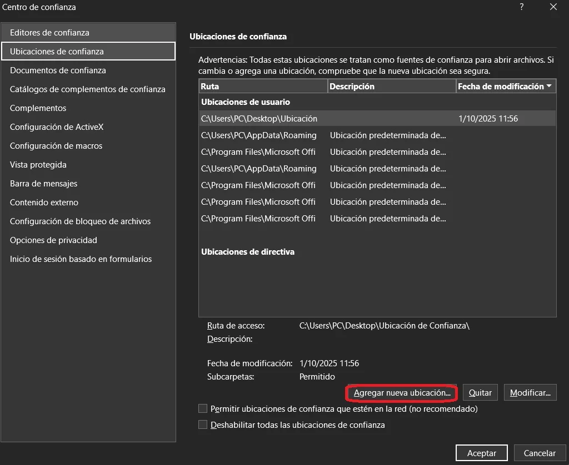Open Editores de confianza section
Viewport: 569px width, 465px height.
(49, 33)
